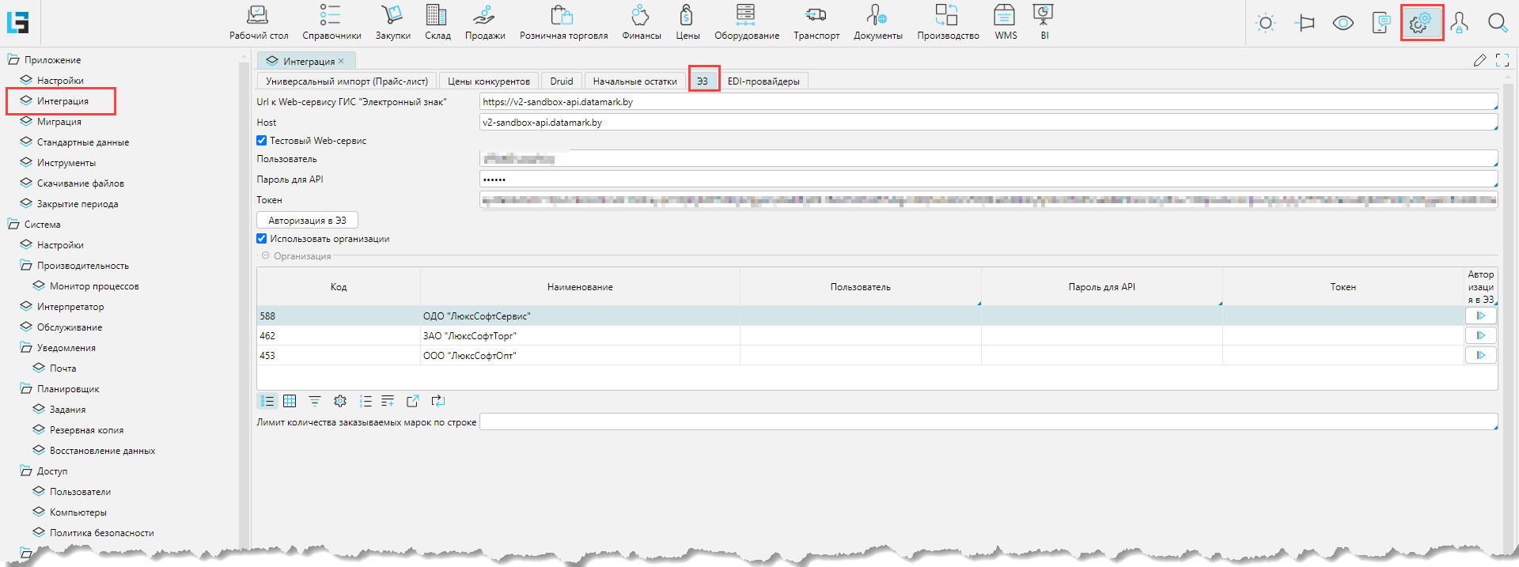Click the search magnifier icon
This screenshot has width=1519, height=567.
click(1497, 23)
